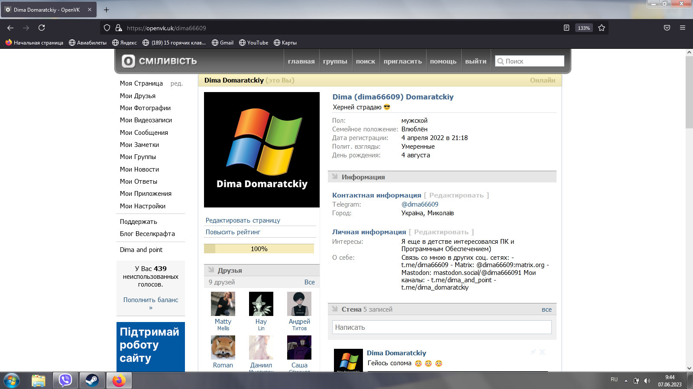This screenshot has width=693, height=389.
Task: Open Steam from the taskbar
Action: point(92,380)
